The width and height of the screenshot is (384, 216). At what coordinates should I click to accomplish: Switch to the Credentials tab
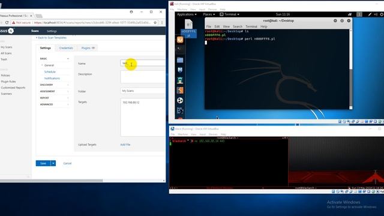[x=66, y=48]
